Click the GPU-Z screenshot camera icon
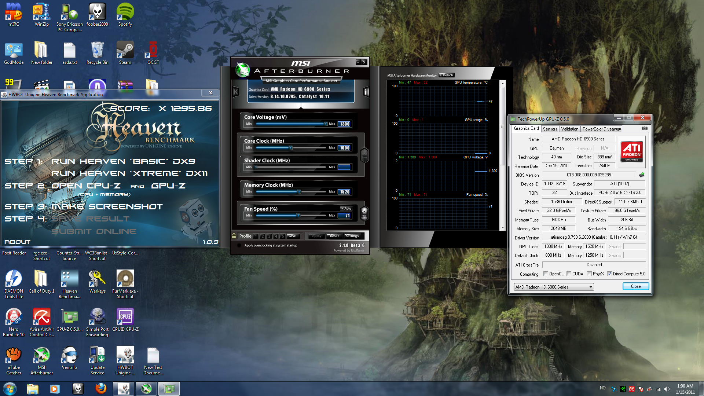This screenshot has width=704, height=396. [x=644, y=128]
